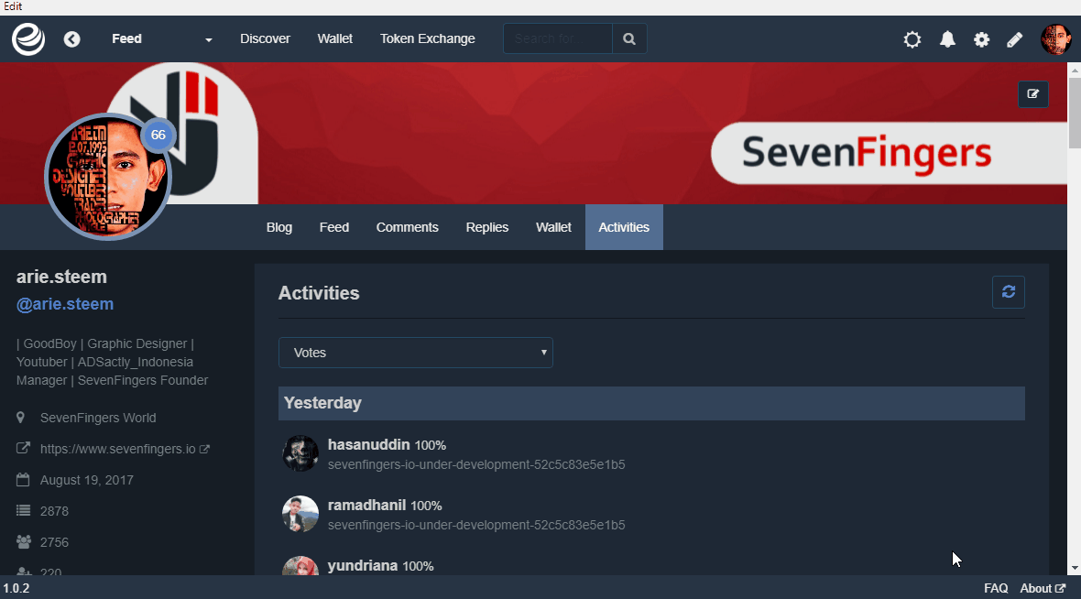
Task: Focus the search input field
Action: (558, 38)
